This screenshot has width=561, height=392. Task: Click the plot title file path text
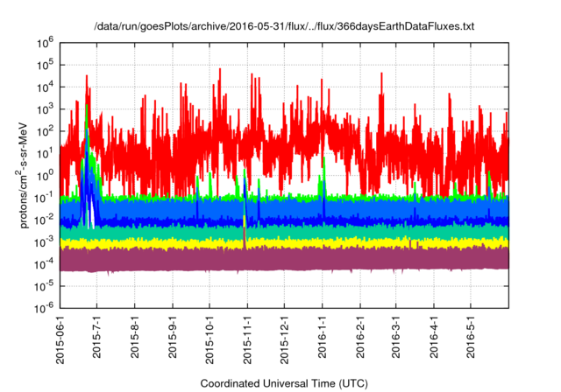[x=284, y=26]
